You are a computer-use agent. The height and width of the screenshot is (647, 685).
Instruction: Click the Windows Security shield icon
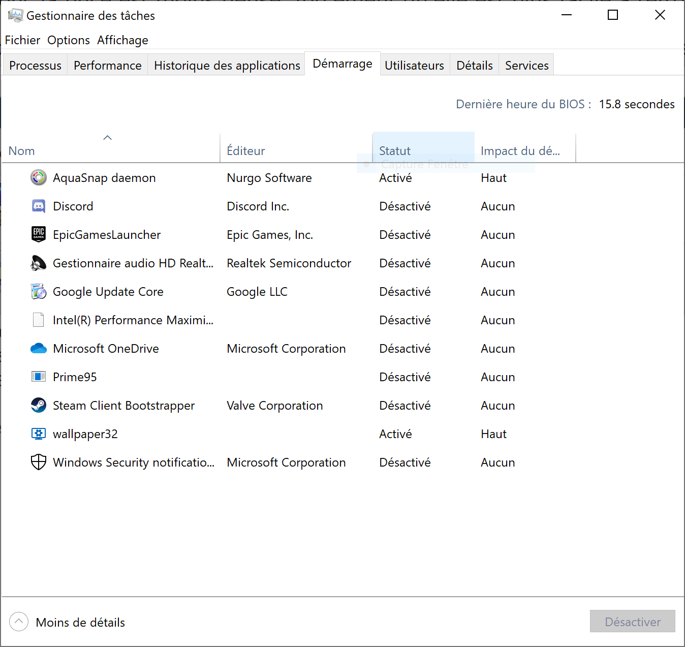(x=39, y=462)
